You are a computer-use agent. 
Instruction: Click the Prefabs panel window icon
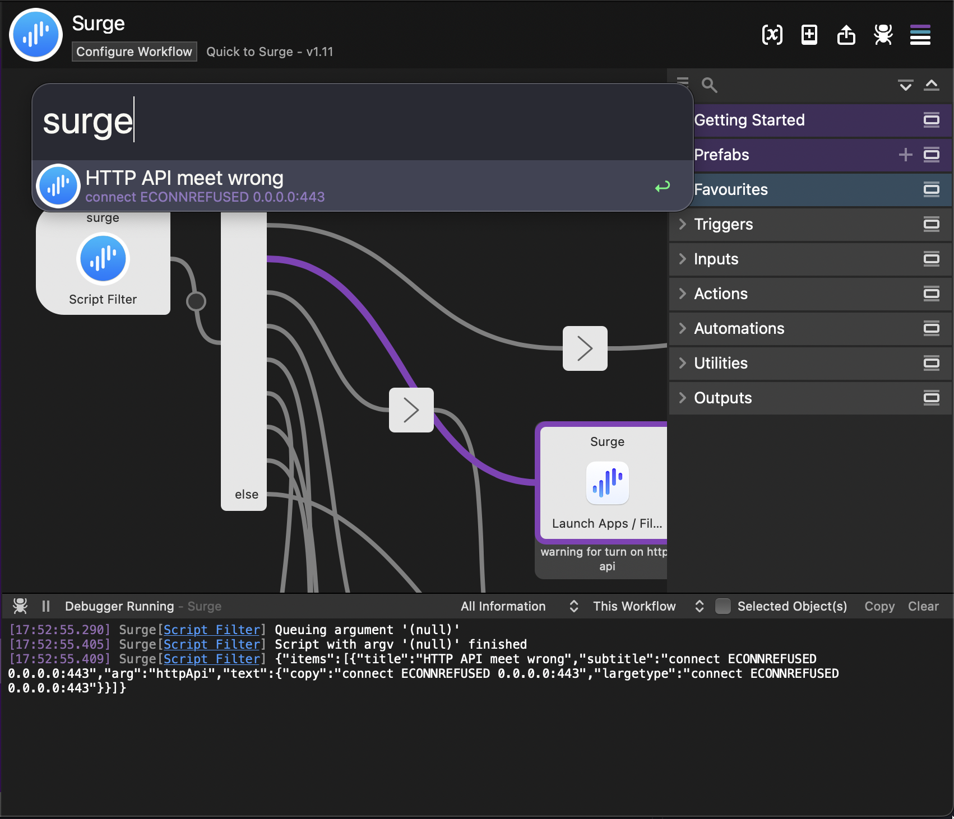tap(932, 155)
